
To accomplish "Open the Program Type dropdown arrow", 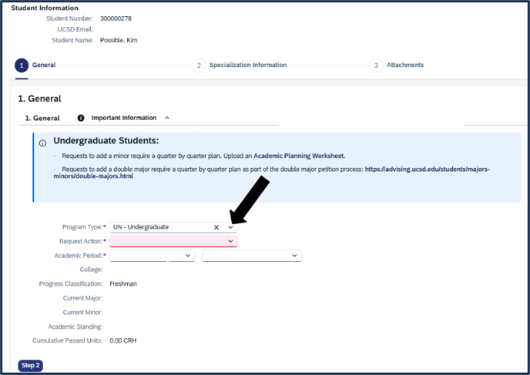I will coord(230,227).
